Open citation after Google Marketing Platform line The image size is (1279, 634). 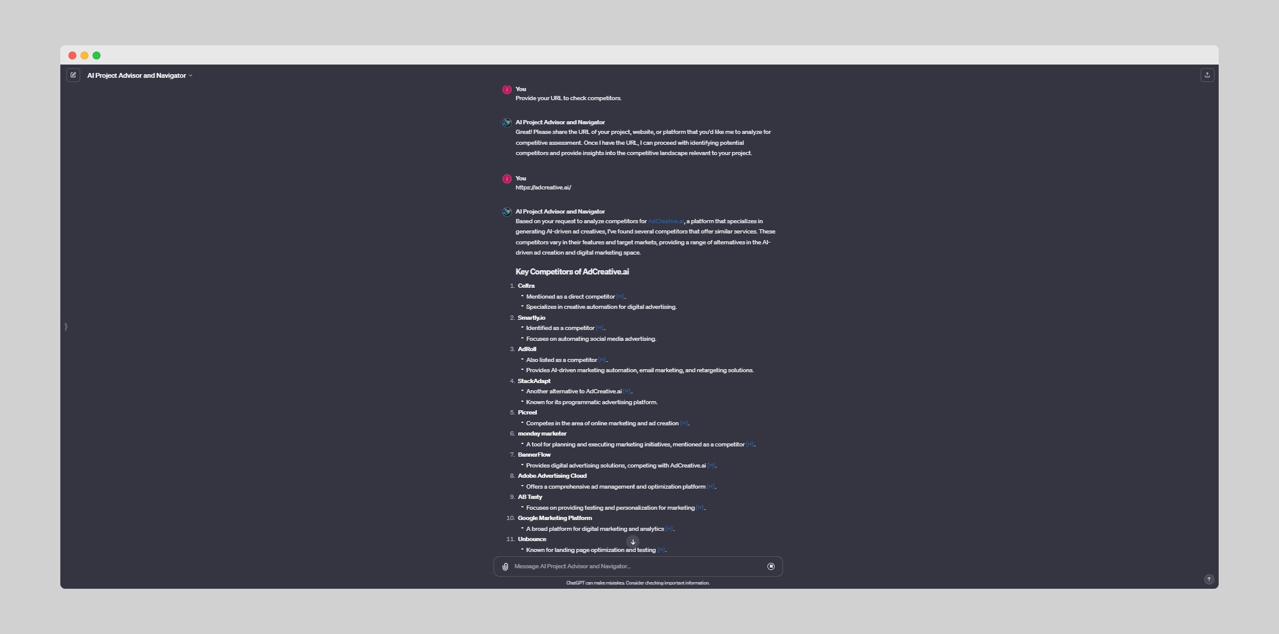pos(669,529)
